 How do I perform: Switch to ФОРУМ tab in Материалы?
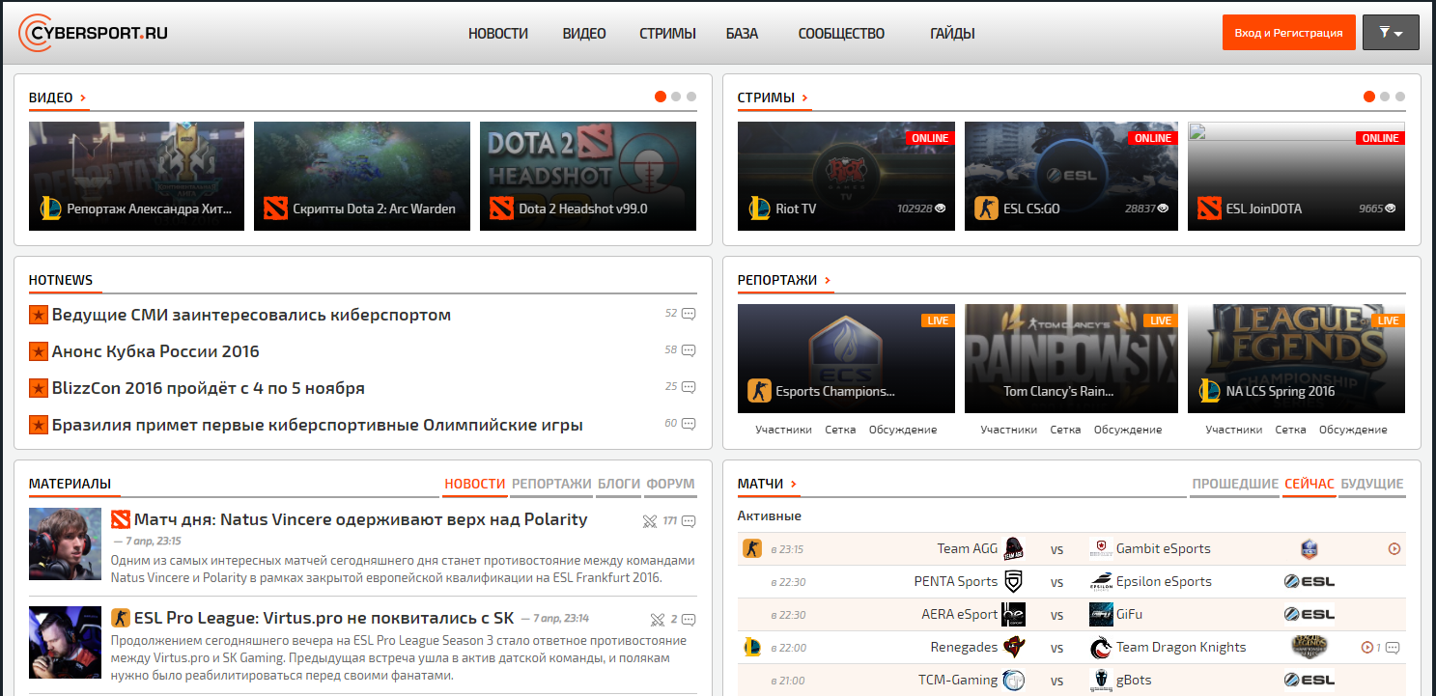(x=671, y=484)
